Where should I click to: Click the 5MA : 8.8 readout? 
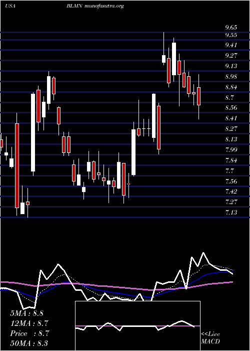click(27, 313)
